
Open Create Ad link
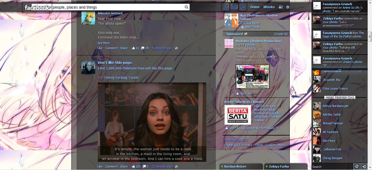[281, 34]
